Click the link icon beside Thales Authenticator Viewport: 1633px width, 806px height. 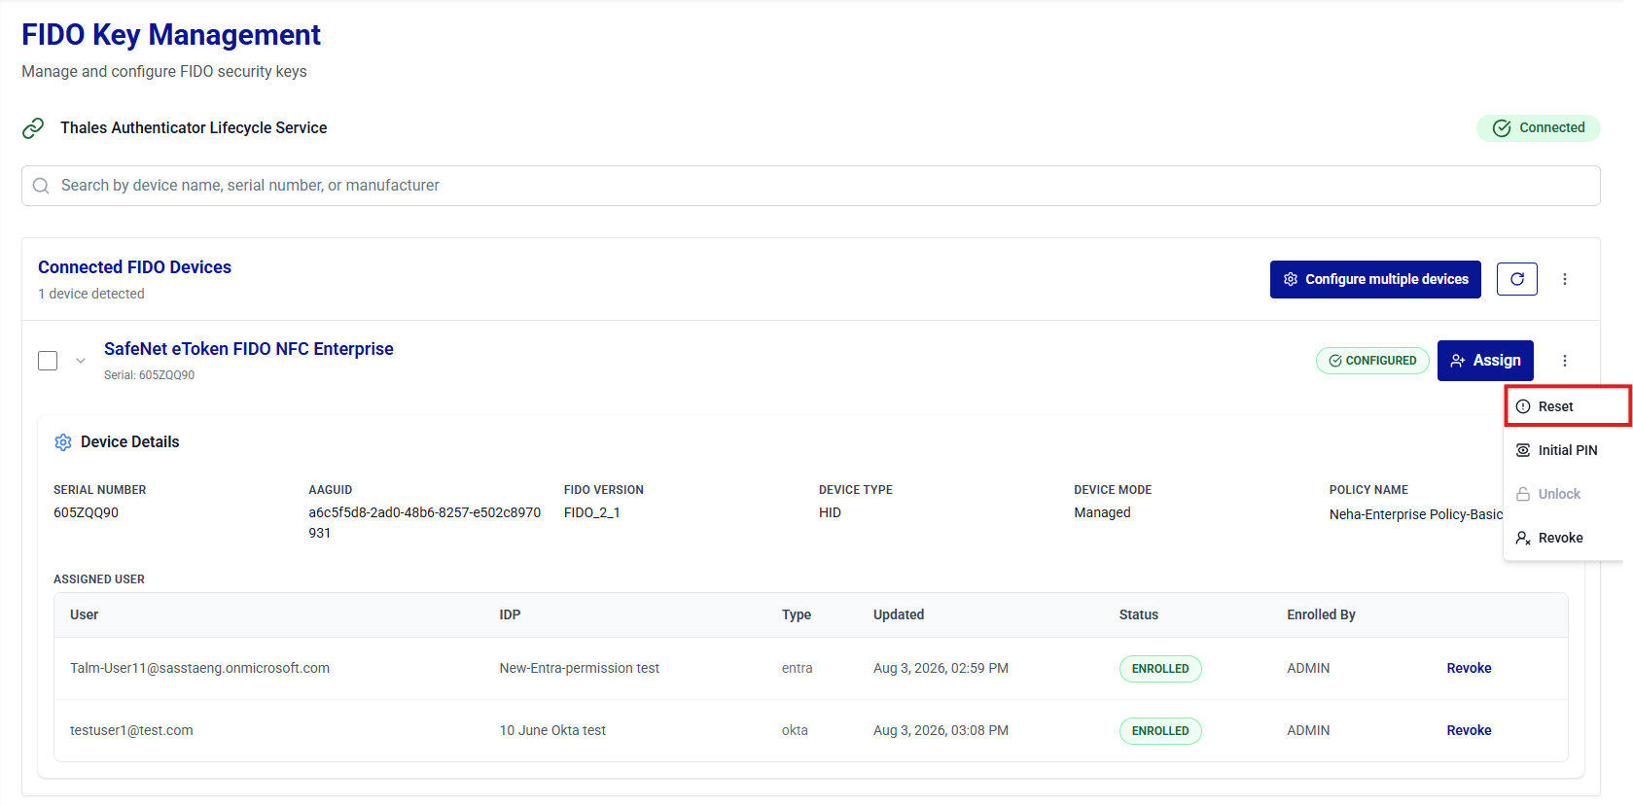click(33, 128)
